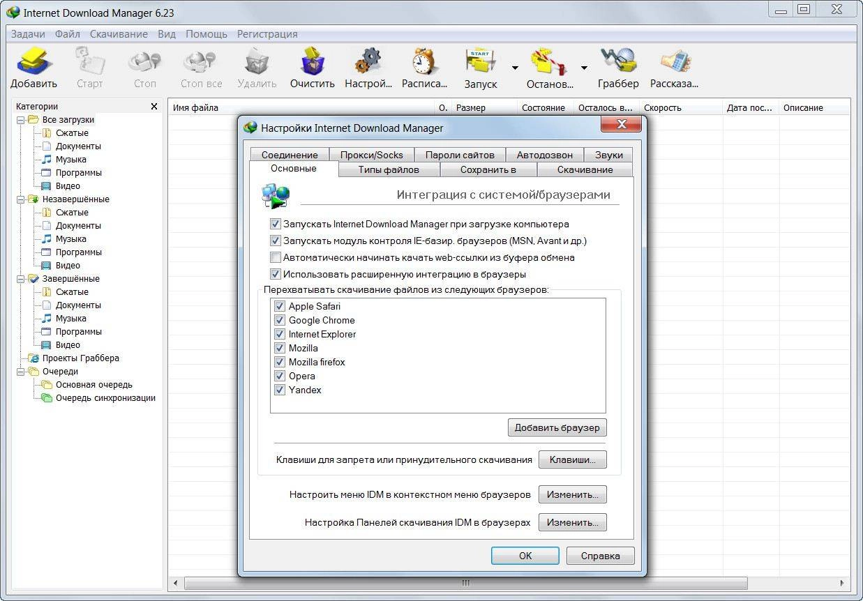Select Программы under Незавершённые

tap(79, 252)
